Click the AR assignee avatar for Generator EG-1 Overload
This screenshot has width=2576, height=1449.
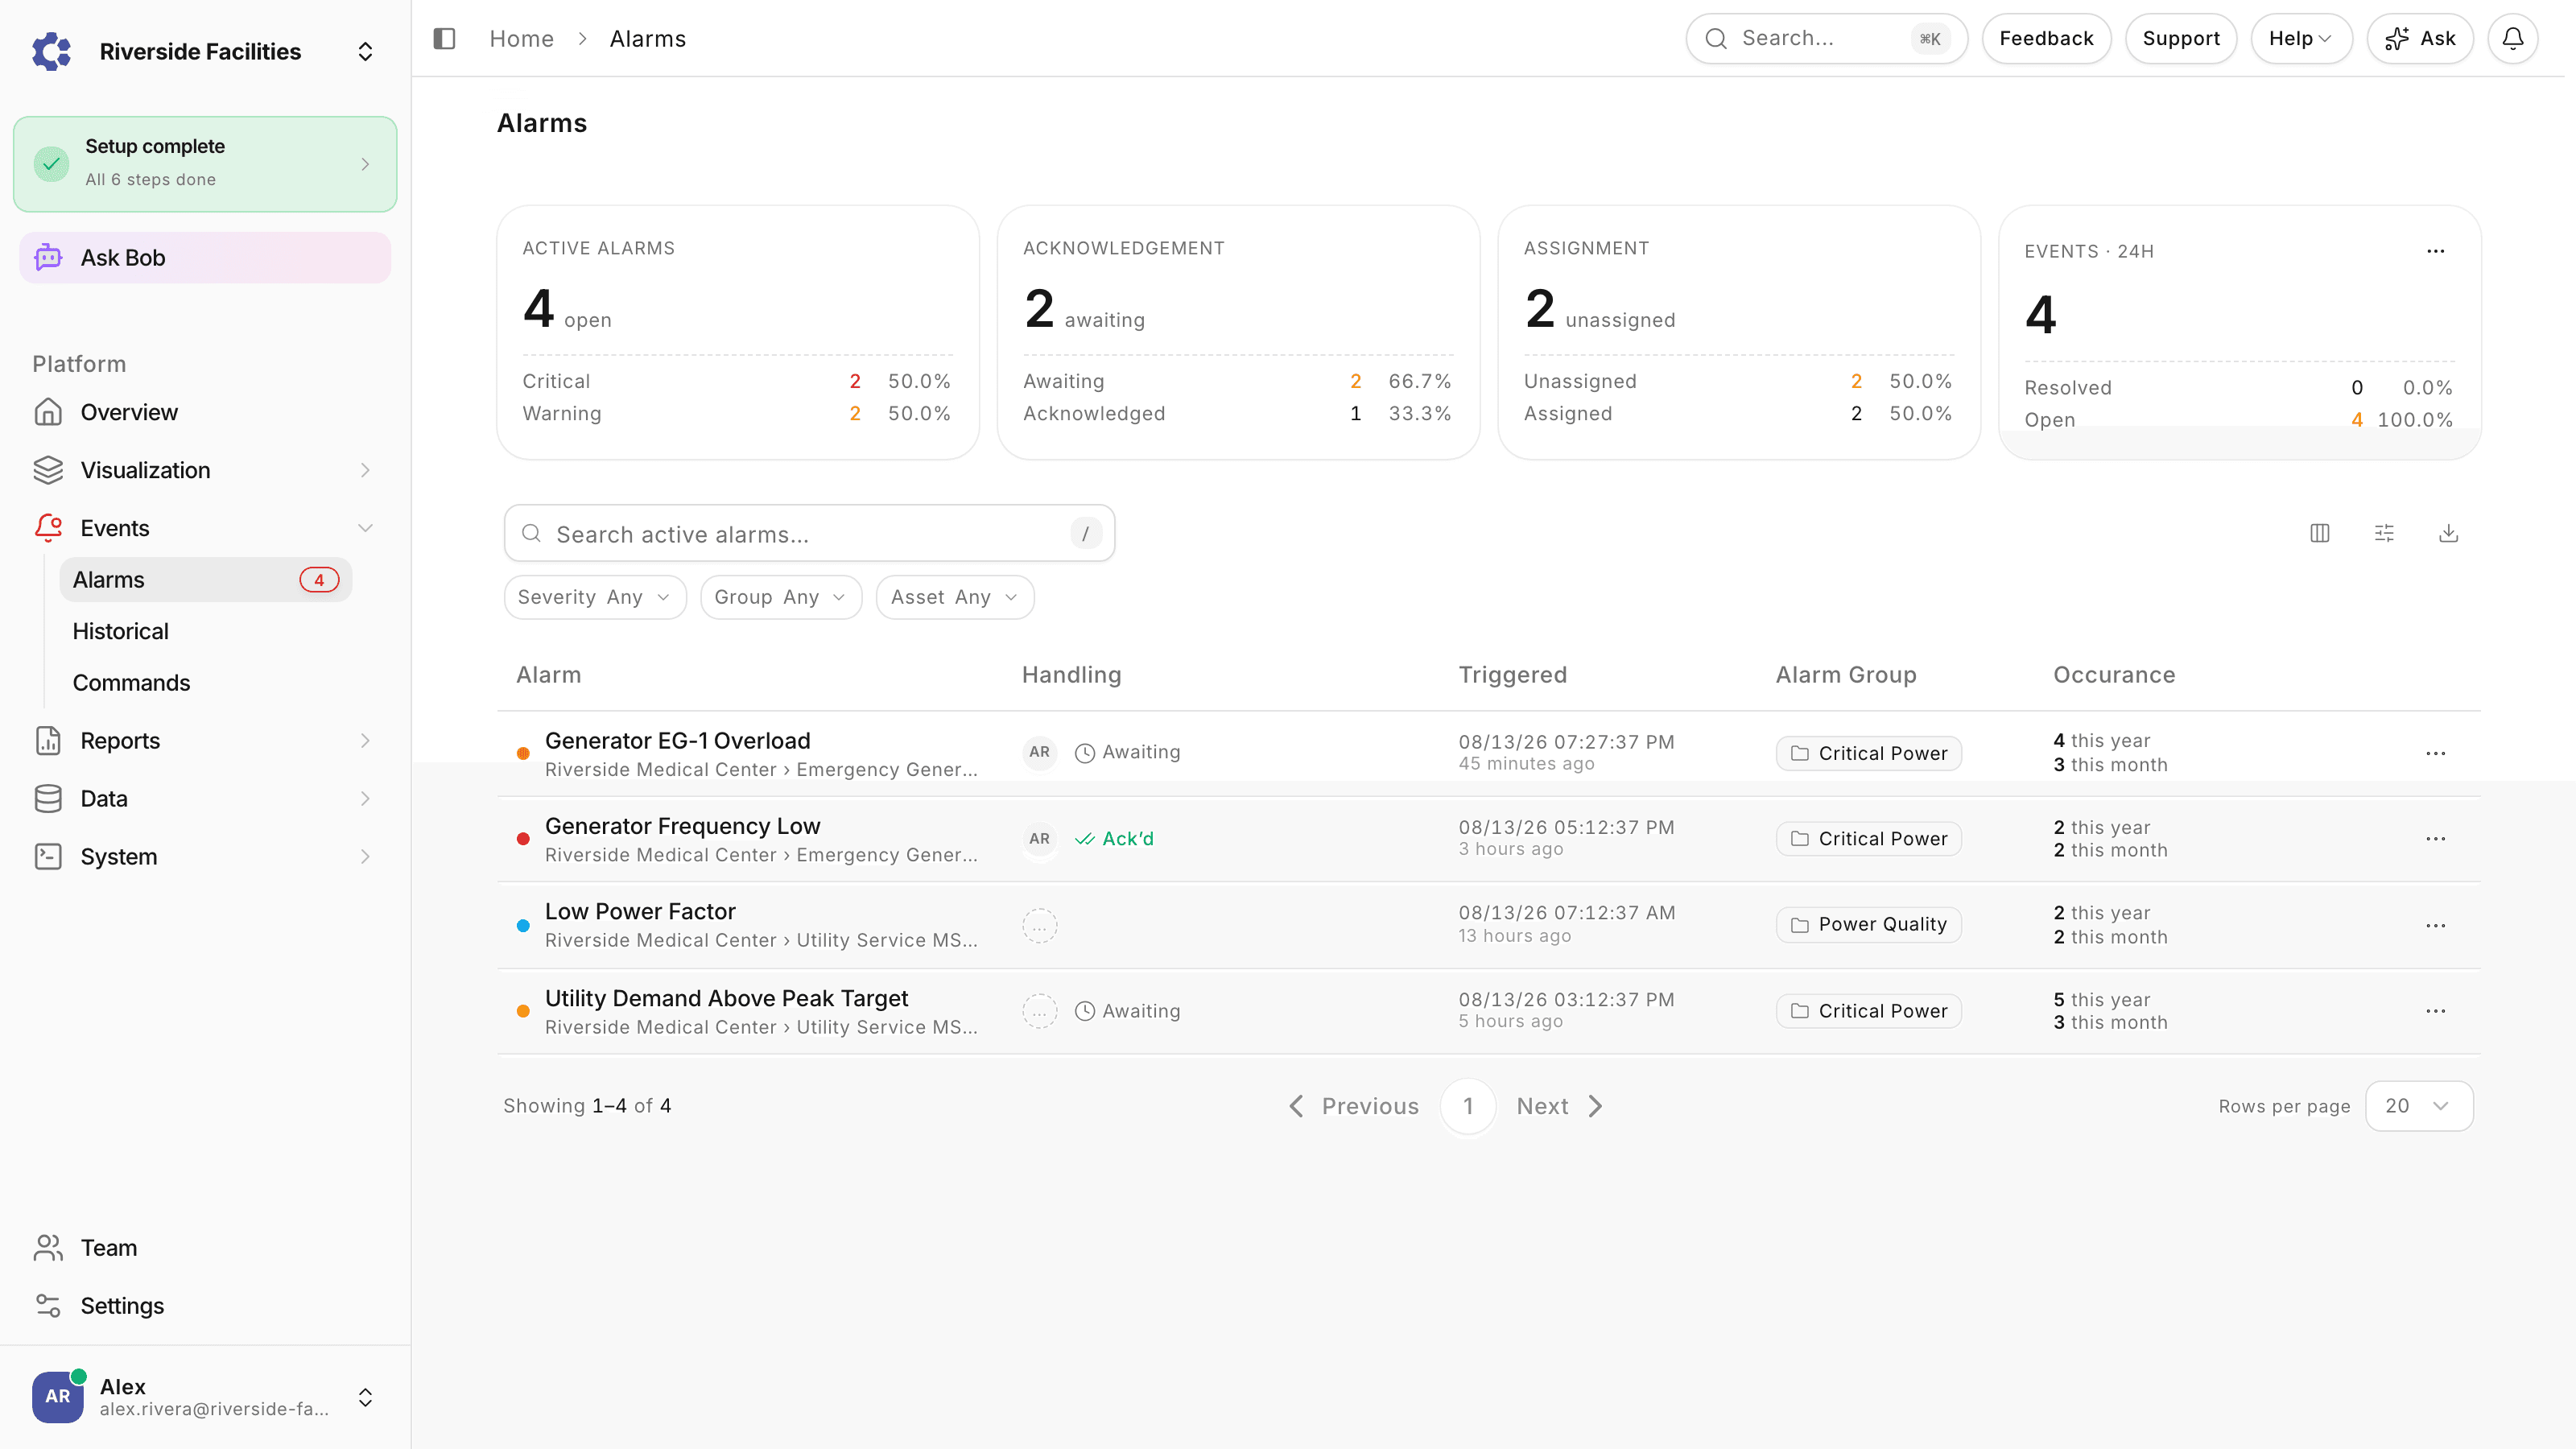(x=1039, y=752)
